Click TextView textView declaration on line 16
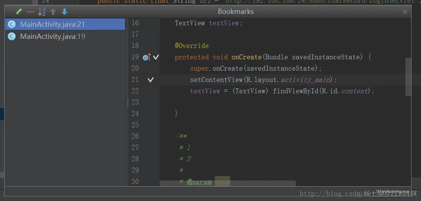The image size is (421, 201). (x=208, y=23)
